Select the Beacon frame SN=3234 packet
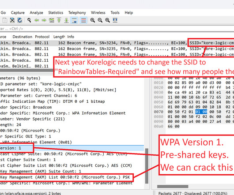Screen dimensions: 234x195 (117, 43)
